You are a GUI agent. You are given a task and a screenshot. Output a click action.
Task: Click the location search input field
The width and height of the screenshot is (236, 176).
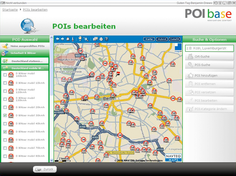(x=209, y=48)
